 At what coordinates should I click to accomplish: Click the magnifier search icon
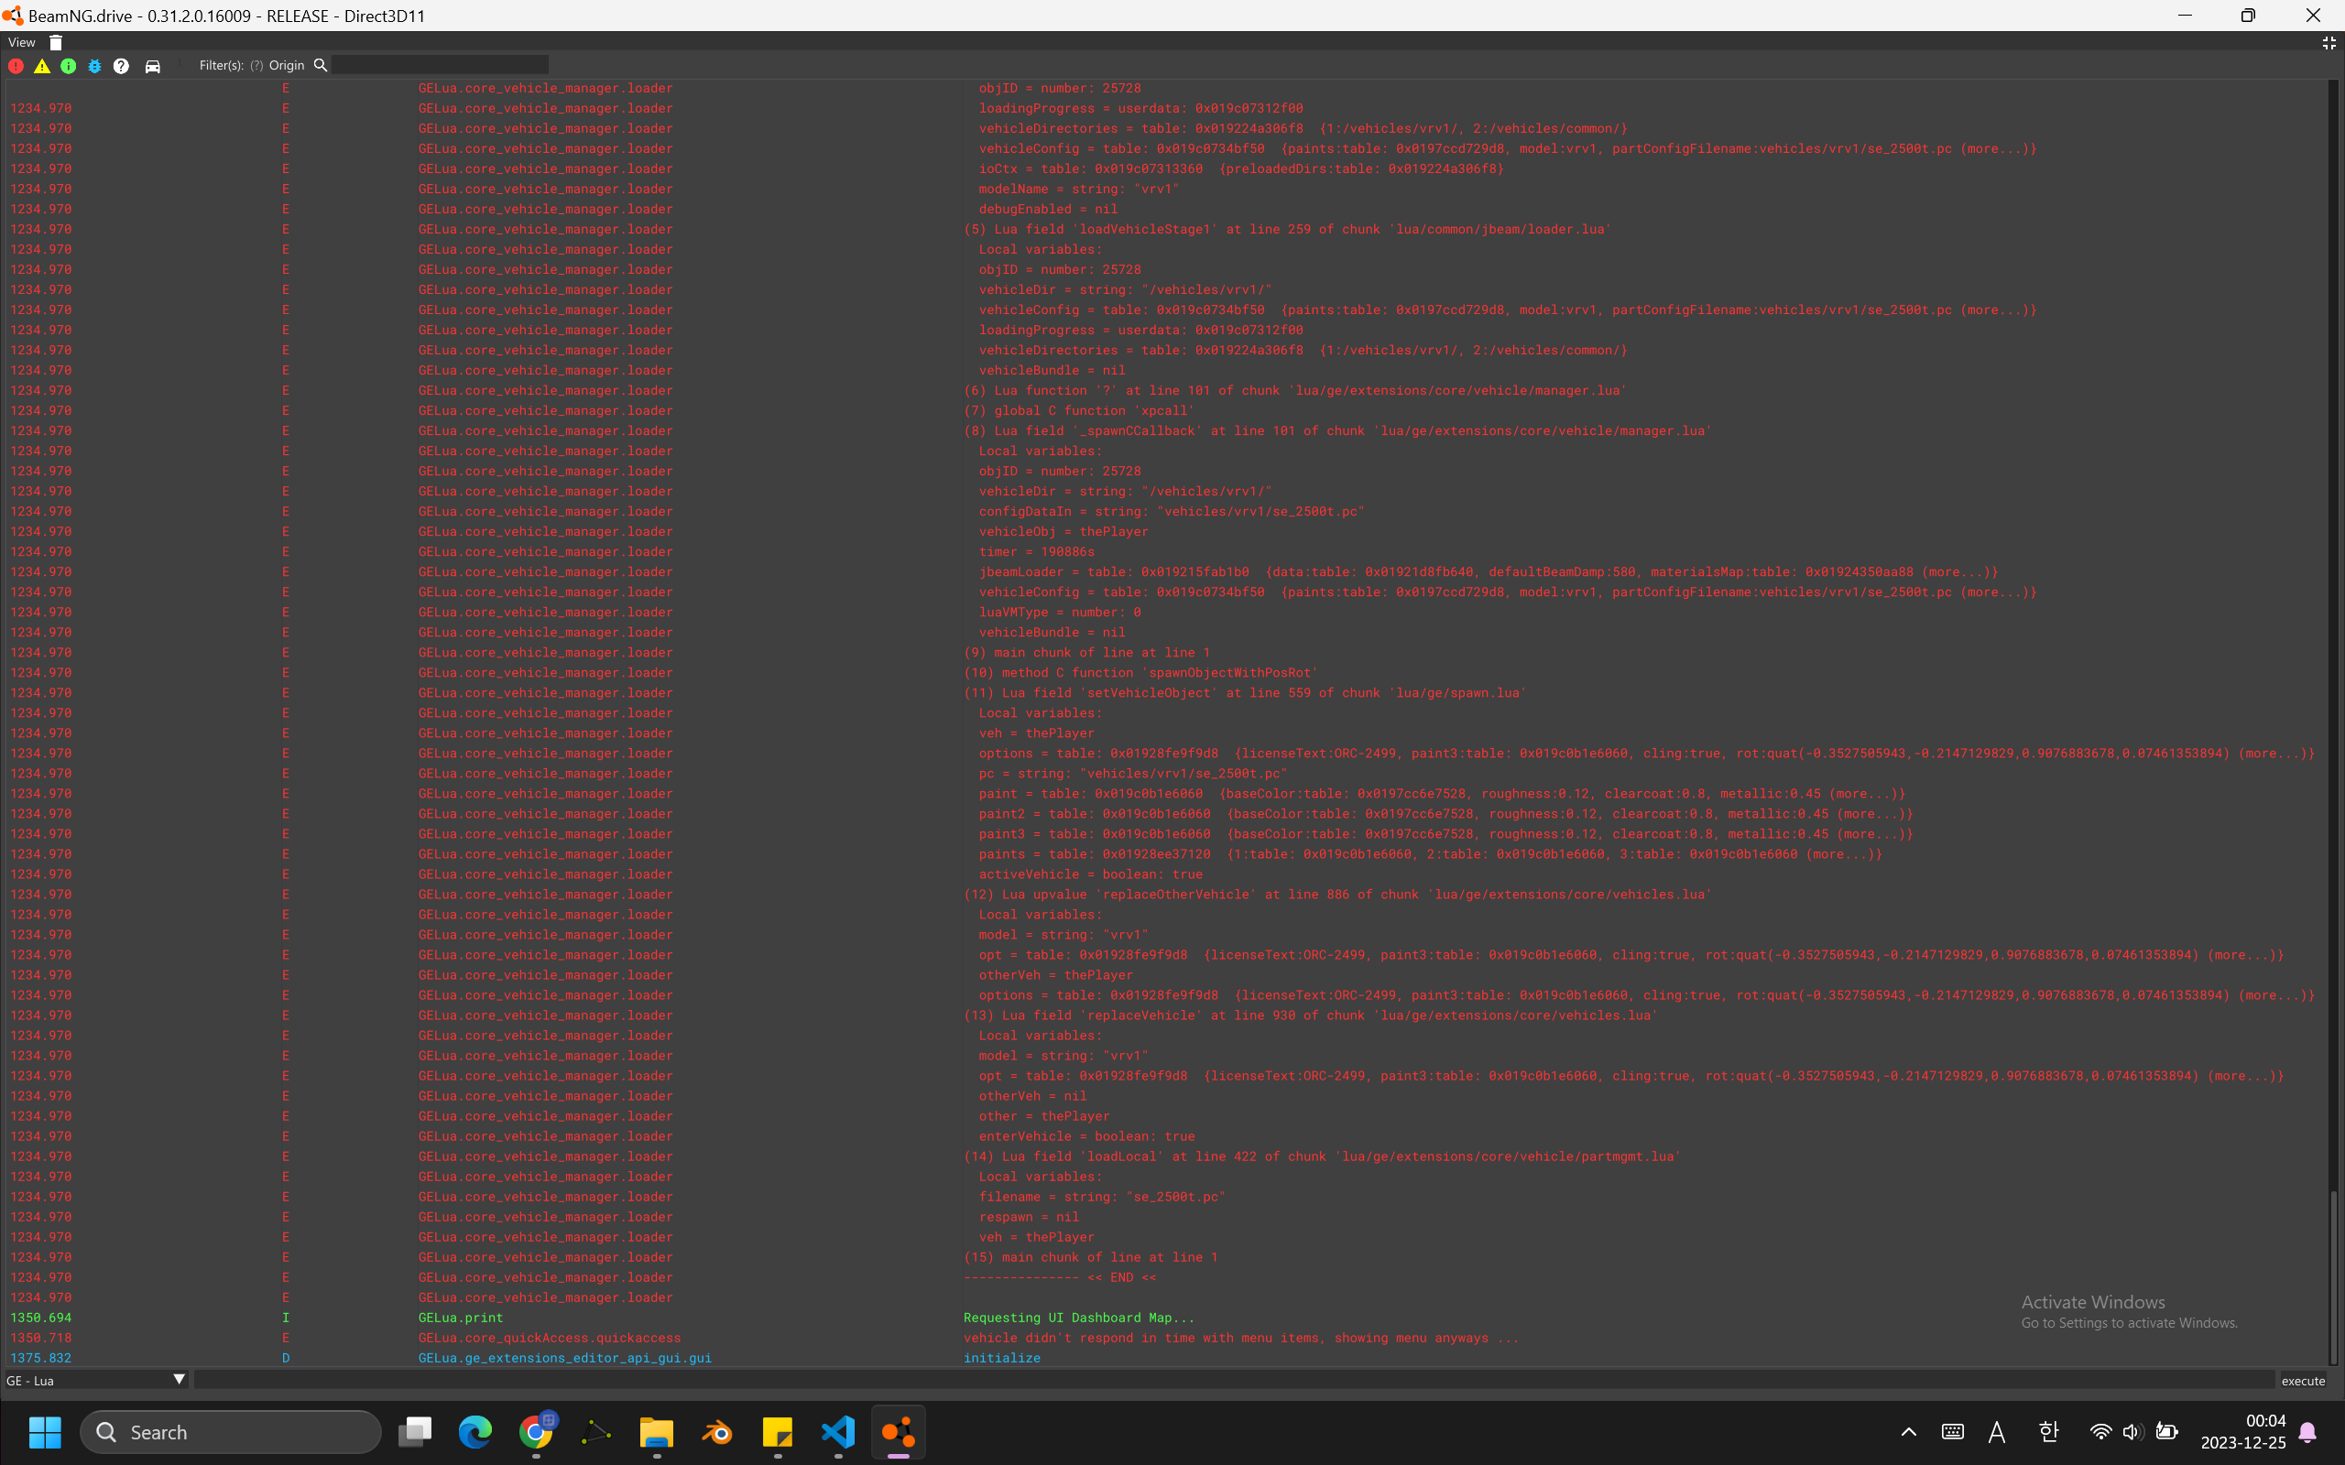point(320,65)
